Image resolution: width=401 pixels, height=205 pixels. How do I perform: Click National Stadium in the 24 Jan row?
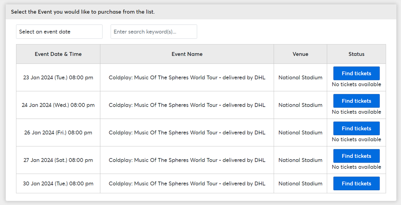300,105
